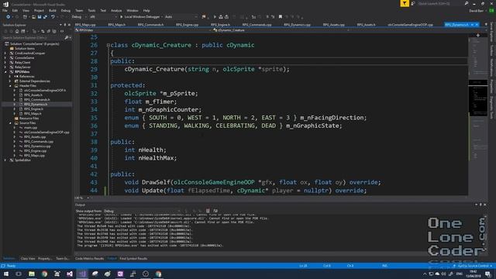Click Add to Source Control in status bar
The height and width of the screenshot is (279, 496).
474,266
